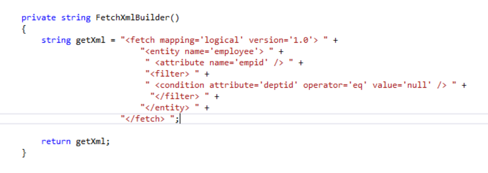The width and height of the screenshot is (488, 173).
Task: Click the attribute name='empid' string
Action: (220, 63)
